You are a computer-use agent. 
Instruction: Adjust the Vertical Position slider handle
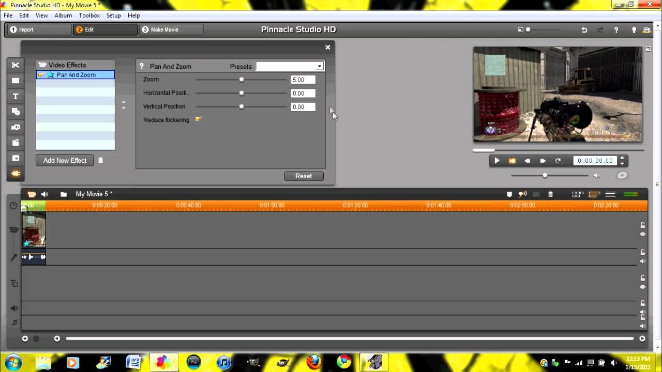(242, 106)
